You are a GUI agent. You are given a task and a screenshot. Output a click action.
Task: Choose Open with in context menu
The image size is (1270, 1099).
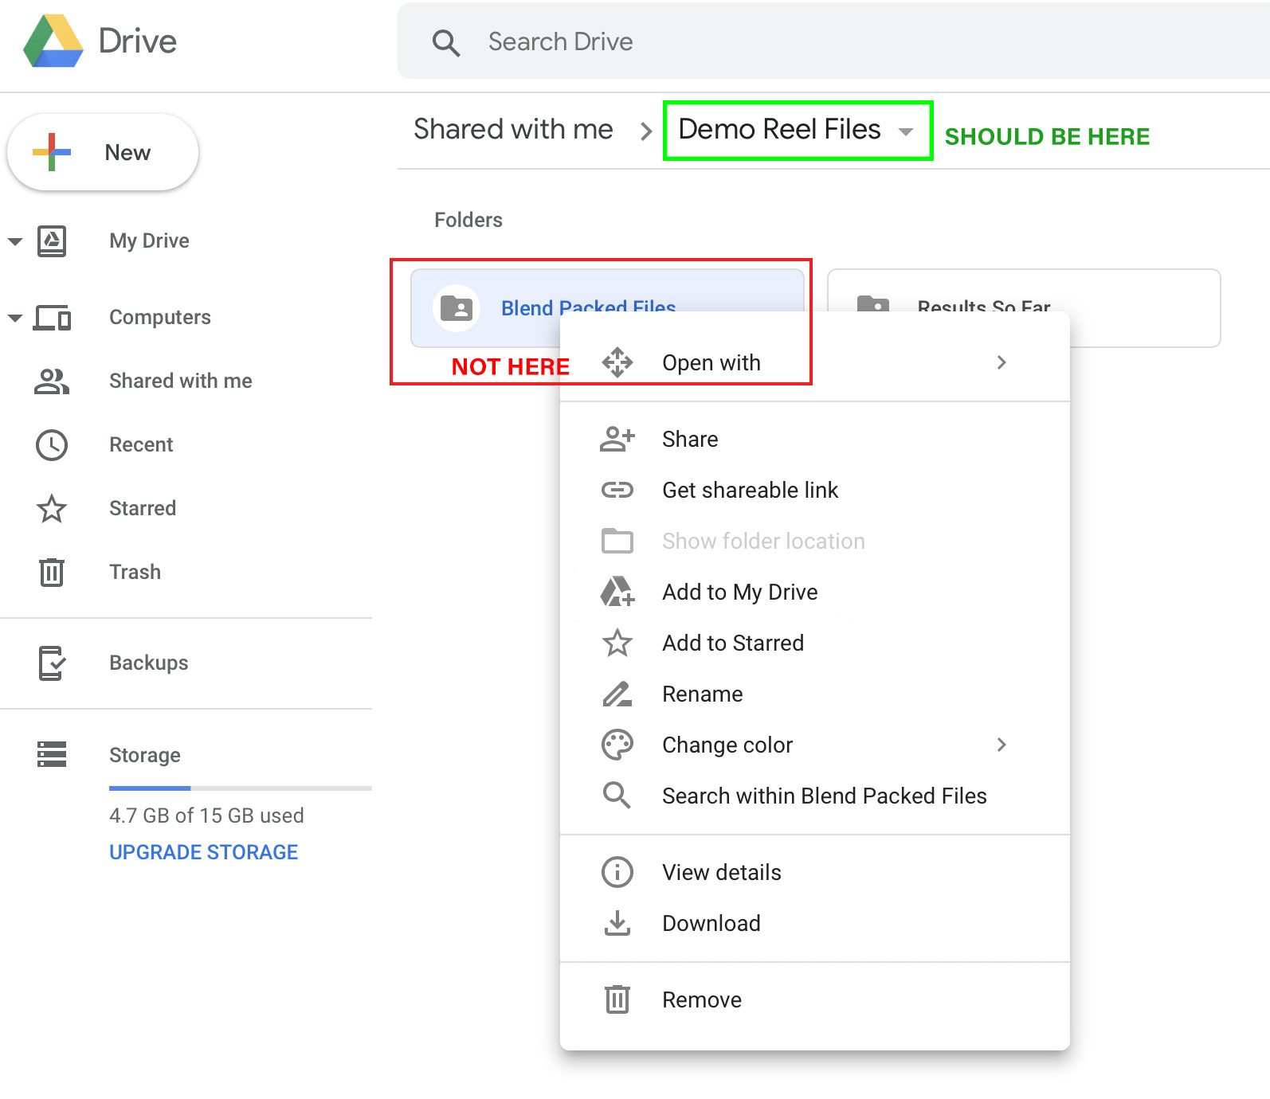click(x=814, y=363)
